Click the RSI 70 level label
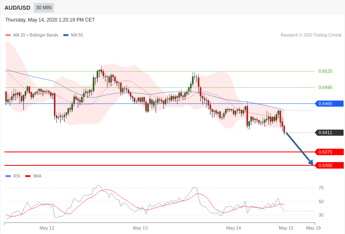The image size is (345, 234). (321, 188)
